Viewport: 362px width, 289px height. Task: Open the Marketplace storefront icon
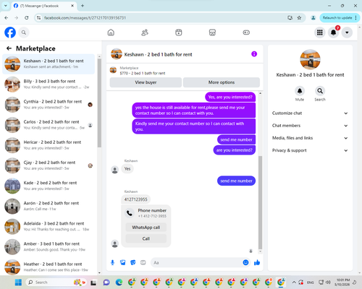coord(212,33)
